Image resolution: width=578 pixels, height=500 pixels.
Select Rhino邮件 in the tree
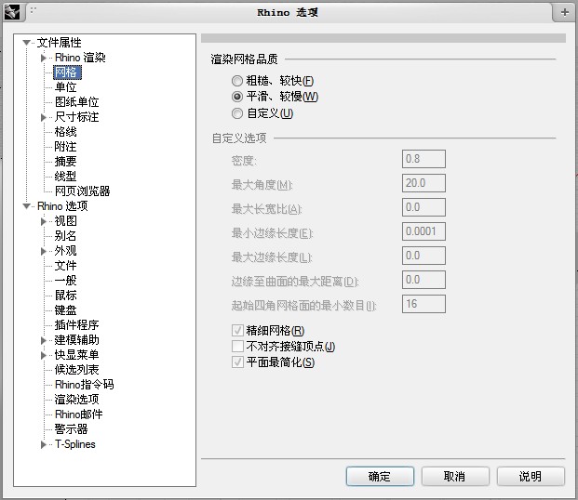pyautogui.click(x=78, y=414)
